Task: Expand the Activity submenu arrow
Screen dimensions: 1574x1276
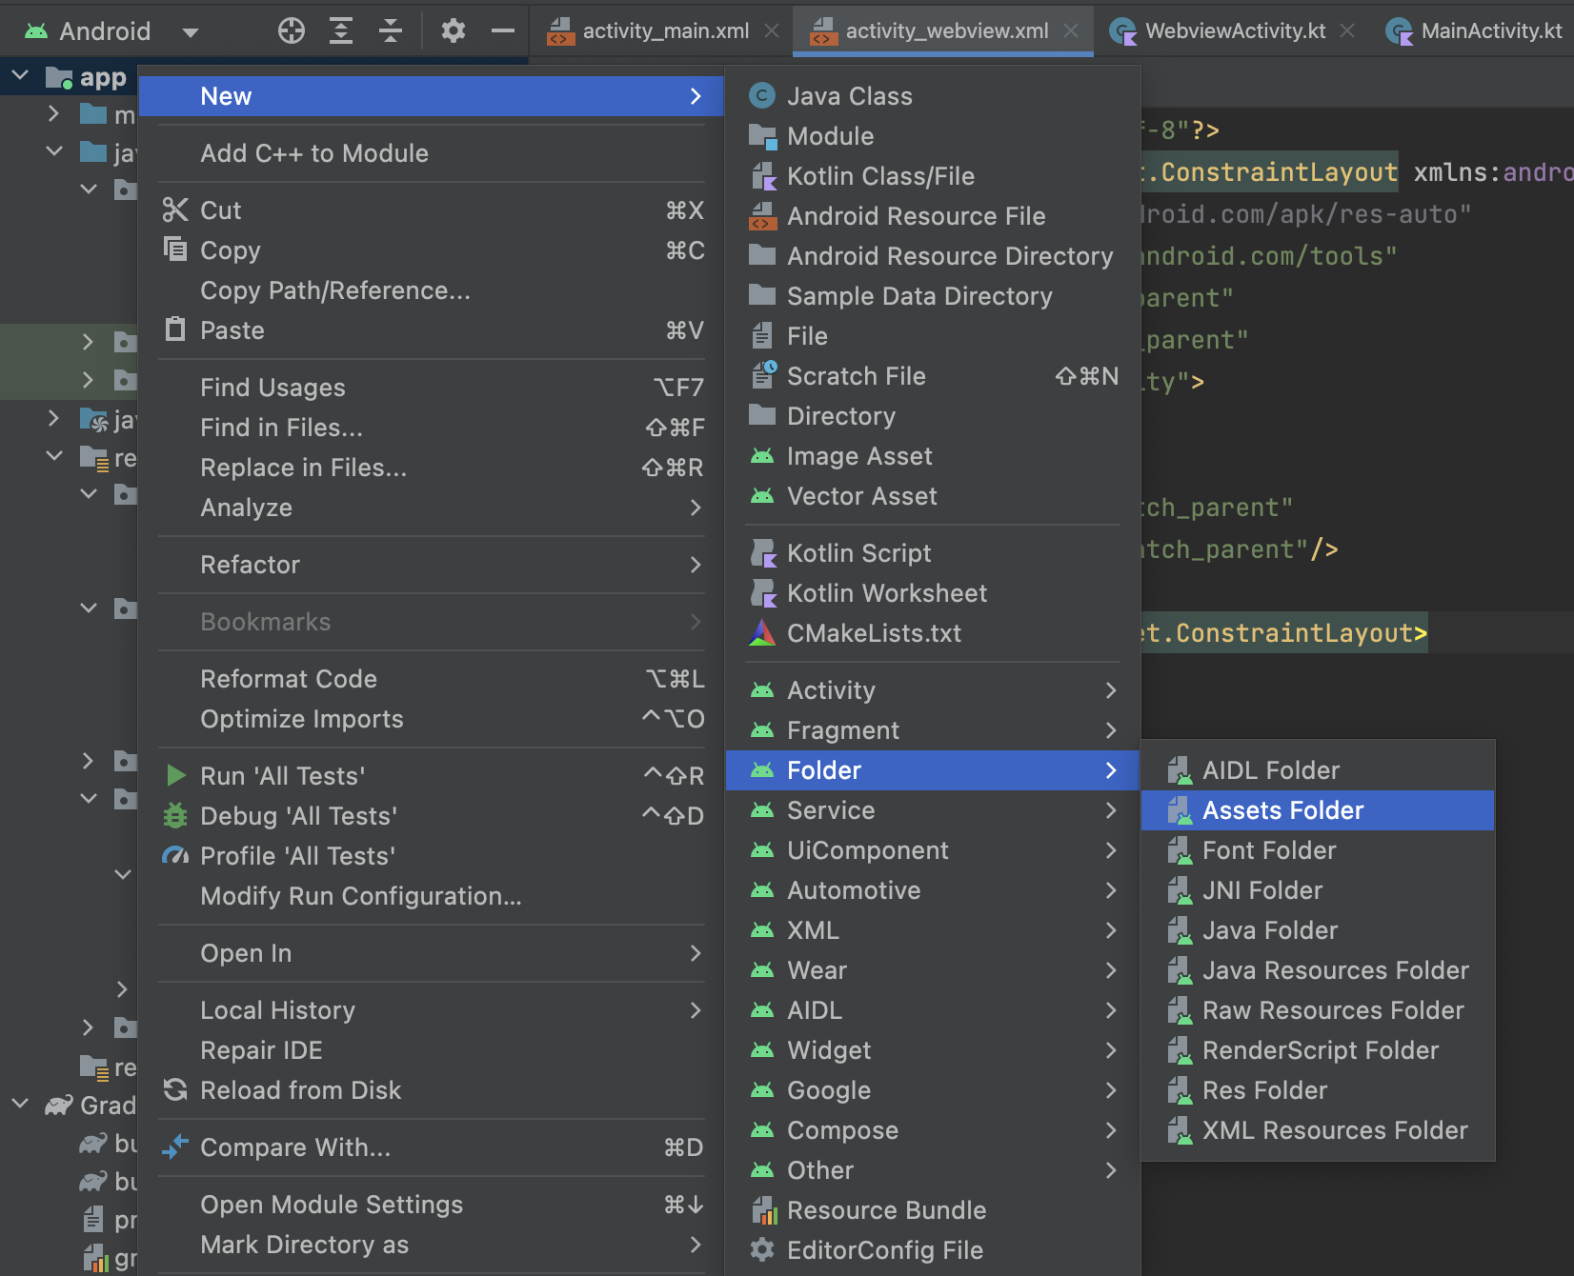Action: click(1111, 690)
